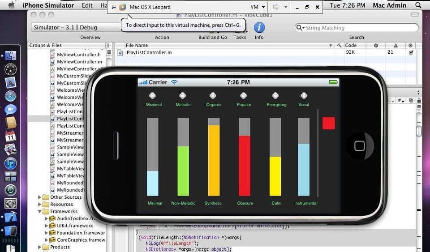Viewport: 430px width, 252px height.
Task: Collapse the Frameworks group
Action: coord(39,211)
